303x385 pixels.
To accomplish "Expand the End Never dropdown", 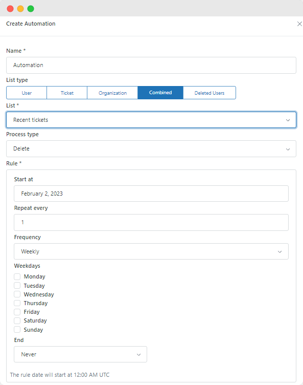I will click(80, 354).
